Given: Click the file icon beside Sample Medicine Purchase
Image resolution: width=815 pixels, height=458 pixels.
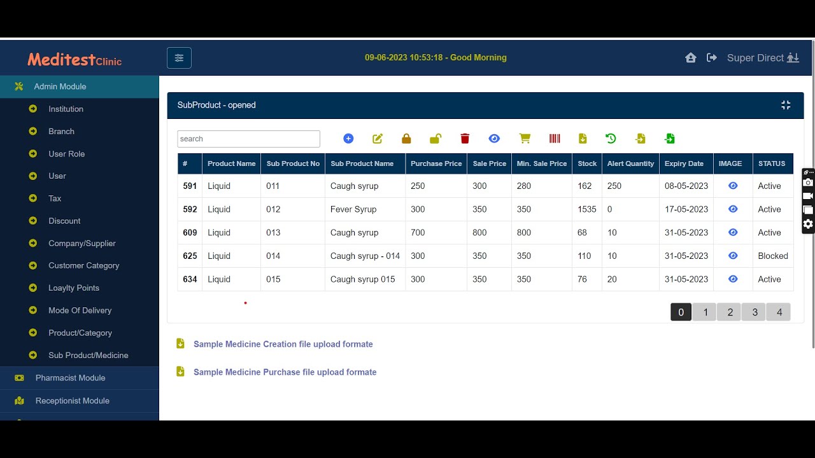Looking at the screenshot, I should 180,371.
